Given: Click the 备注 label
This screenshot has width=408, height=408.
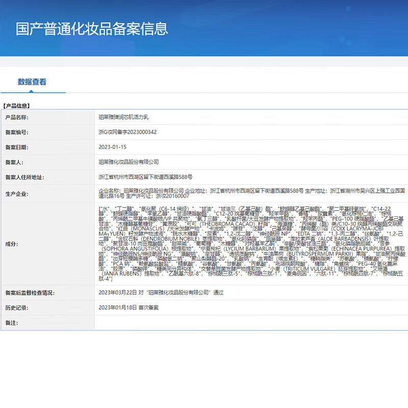Looking at the screenshot, I should [12, 323].
